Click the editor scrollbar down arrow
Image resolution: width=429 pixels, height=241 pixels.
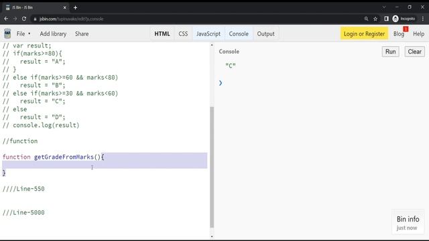(212, 236)
